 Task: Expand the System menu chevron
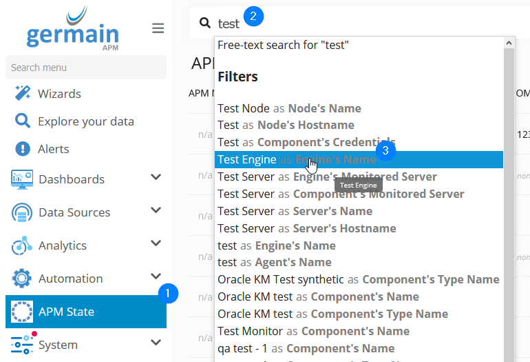[x=156, y=343]
